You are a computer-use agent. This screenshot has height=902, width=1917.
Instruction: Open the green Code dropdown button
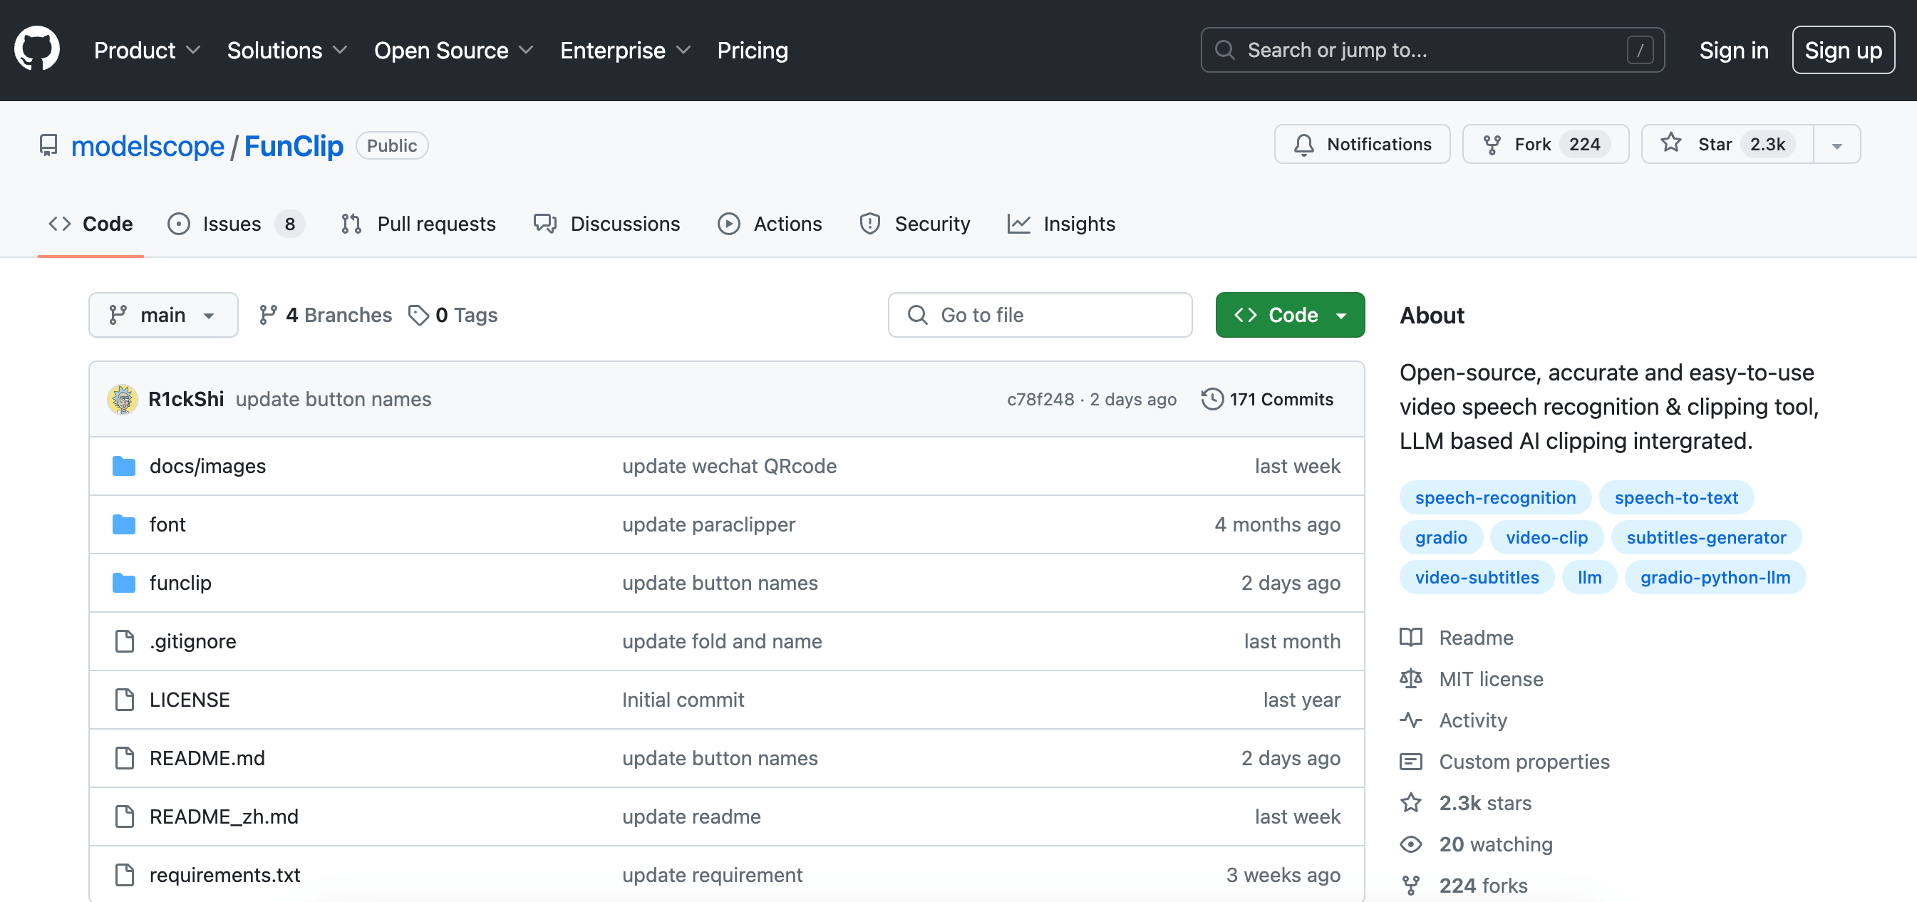pos(1289,315)
